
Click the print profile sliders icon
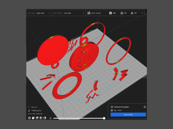click(x=89, y=13)
